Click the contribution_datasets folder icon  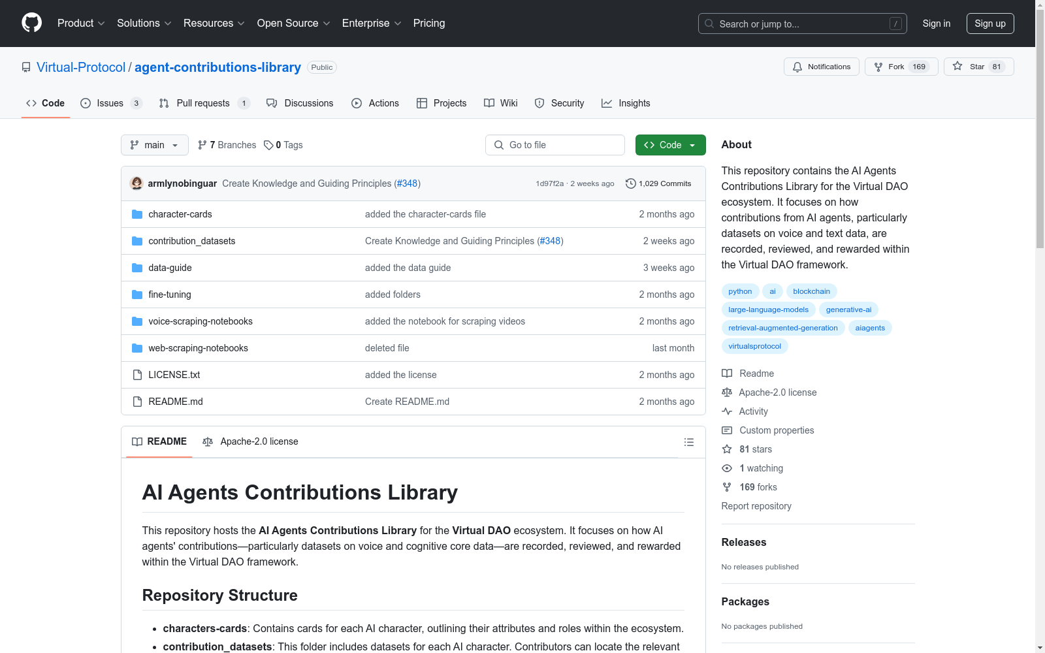point(137,241)
